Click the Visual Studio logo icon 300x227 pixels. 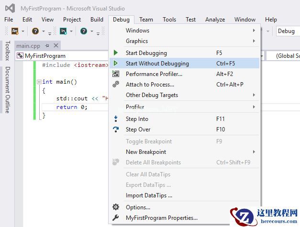[10, 8]
